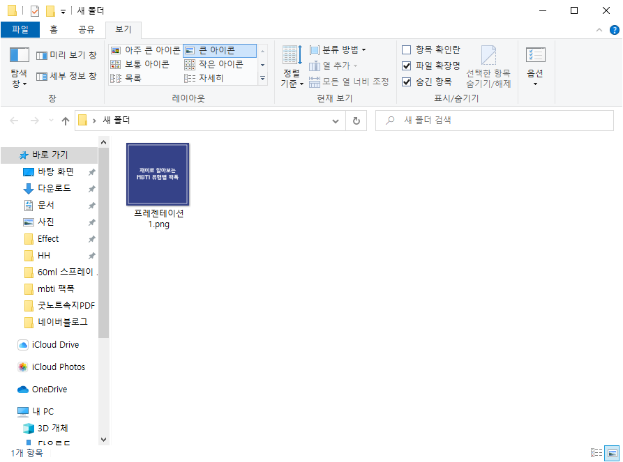Open the 옵션 folder options button
Viewport: 623px width, 462px height.
coord(535,67)
